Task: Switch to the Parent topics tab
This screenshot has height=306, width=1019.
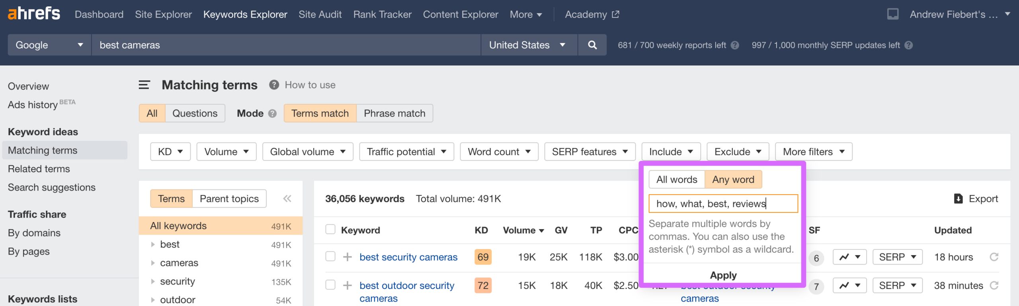Action: point(229,199)
